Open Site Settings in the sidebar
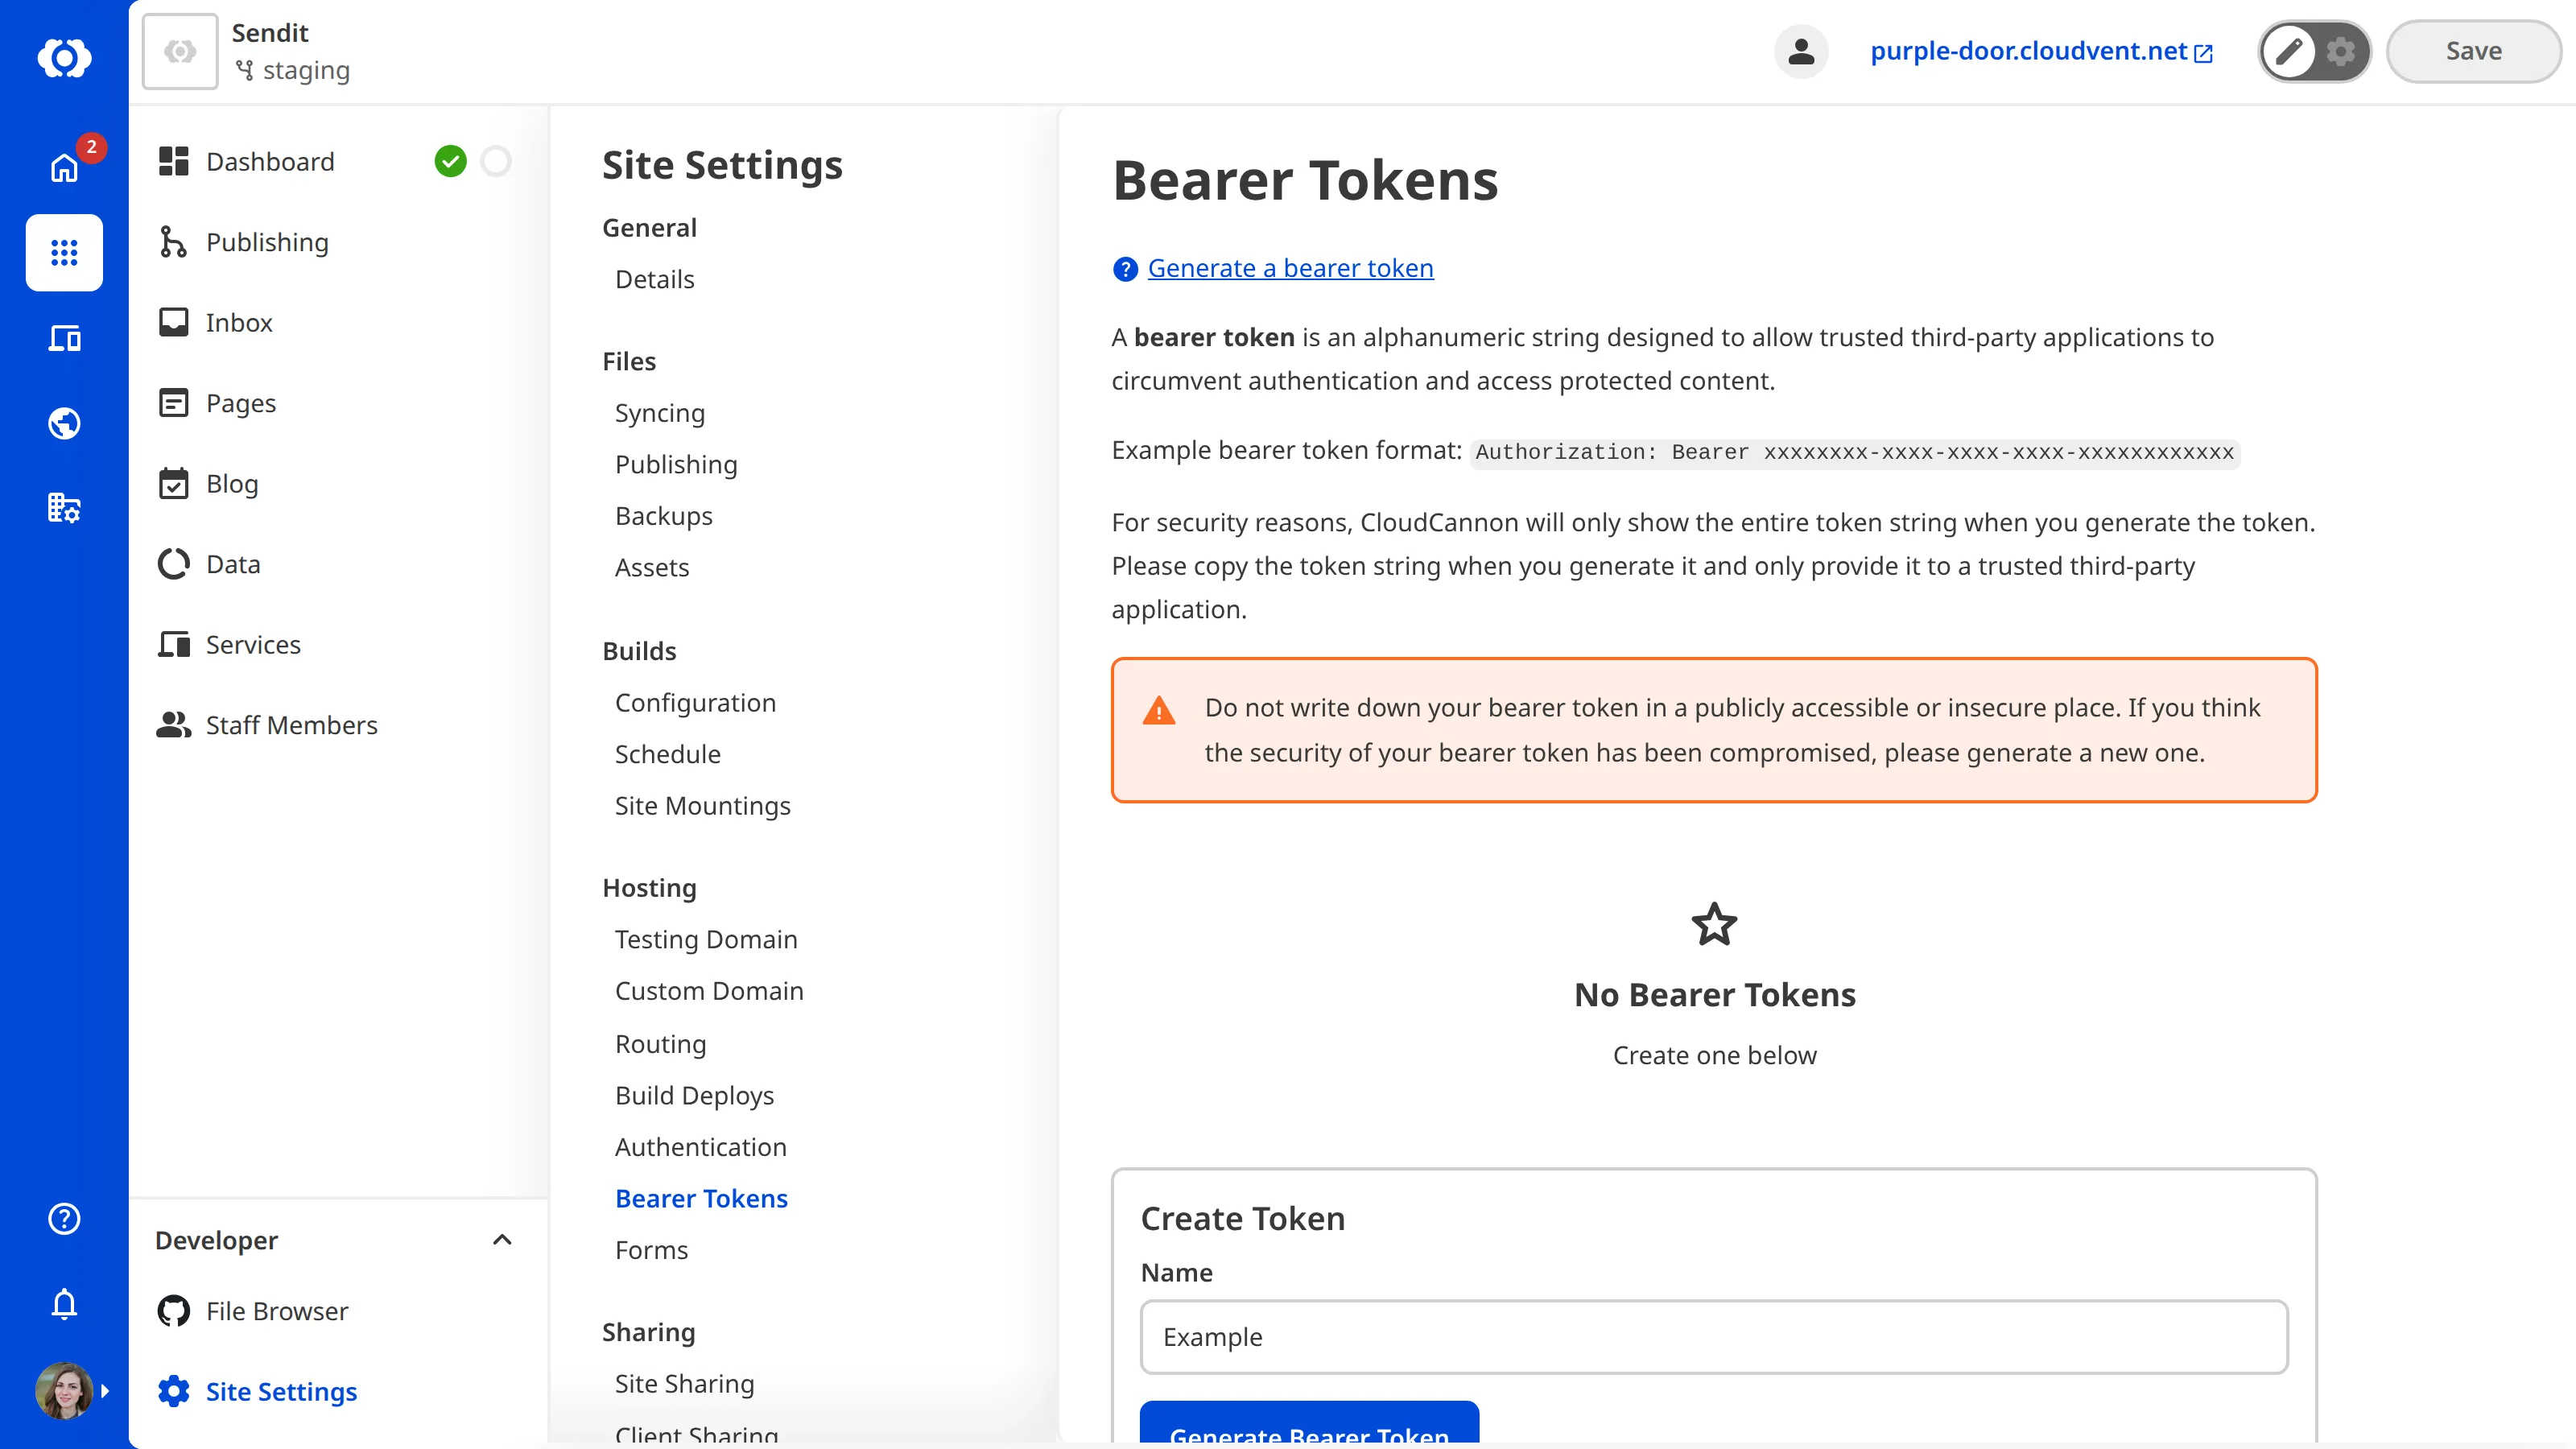 pyautogui.click(x=281, y=1391)
